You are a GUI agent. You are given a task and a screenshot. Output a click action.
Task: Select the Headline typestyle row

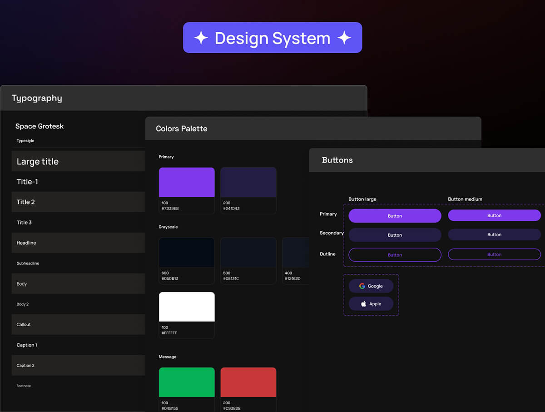(78, 243)
